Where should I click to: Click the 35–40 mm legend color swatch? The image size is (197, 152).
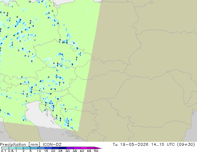pos(77,148)
